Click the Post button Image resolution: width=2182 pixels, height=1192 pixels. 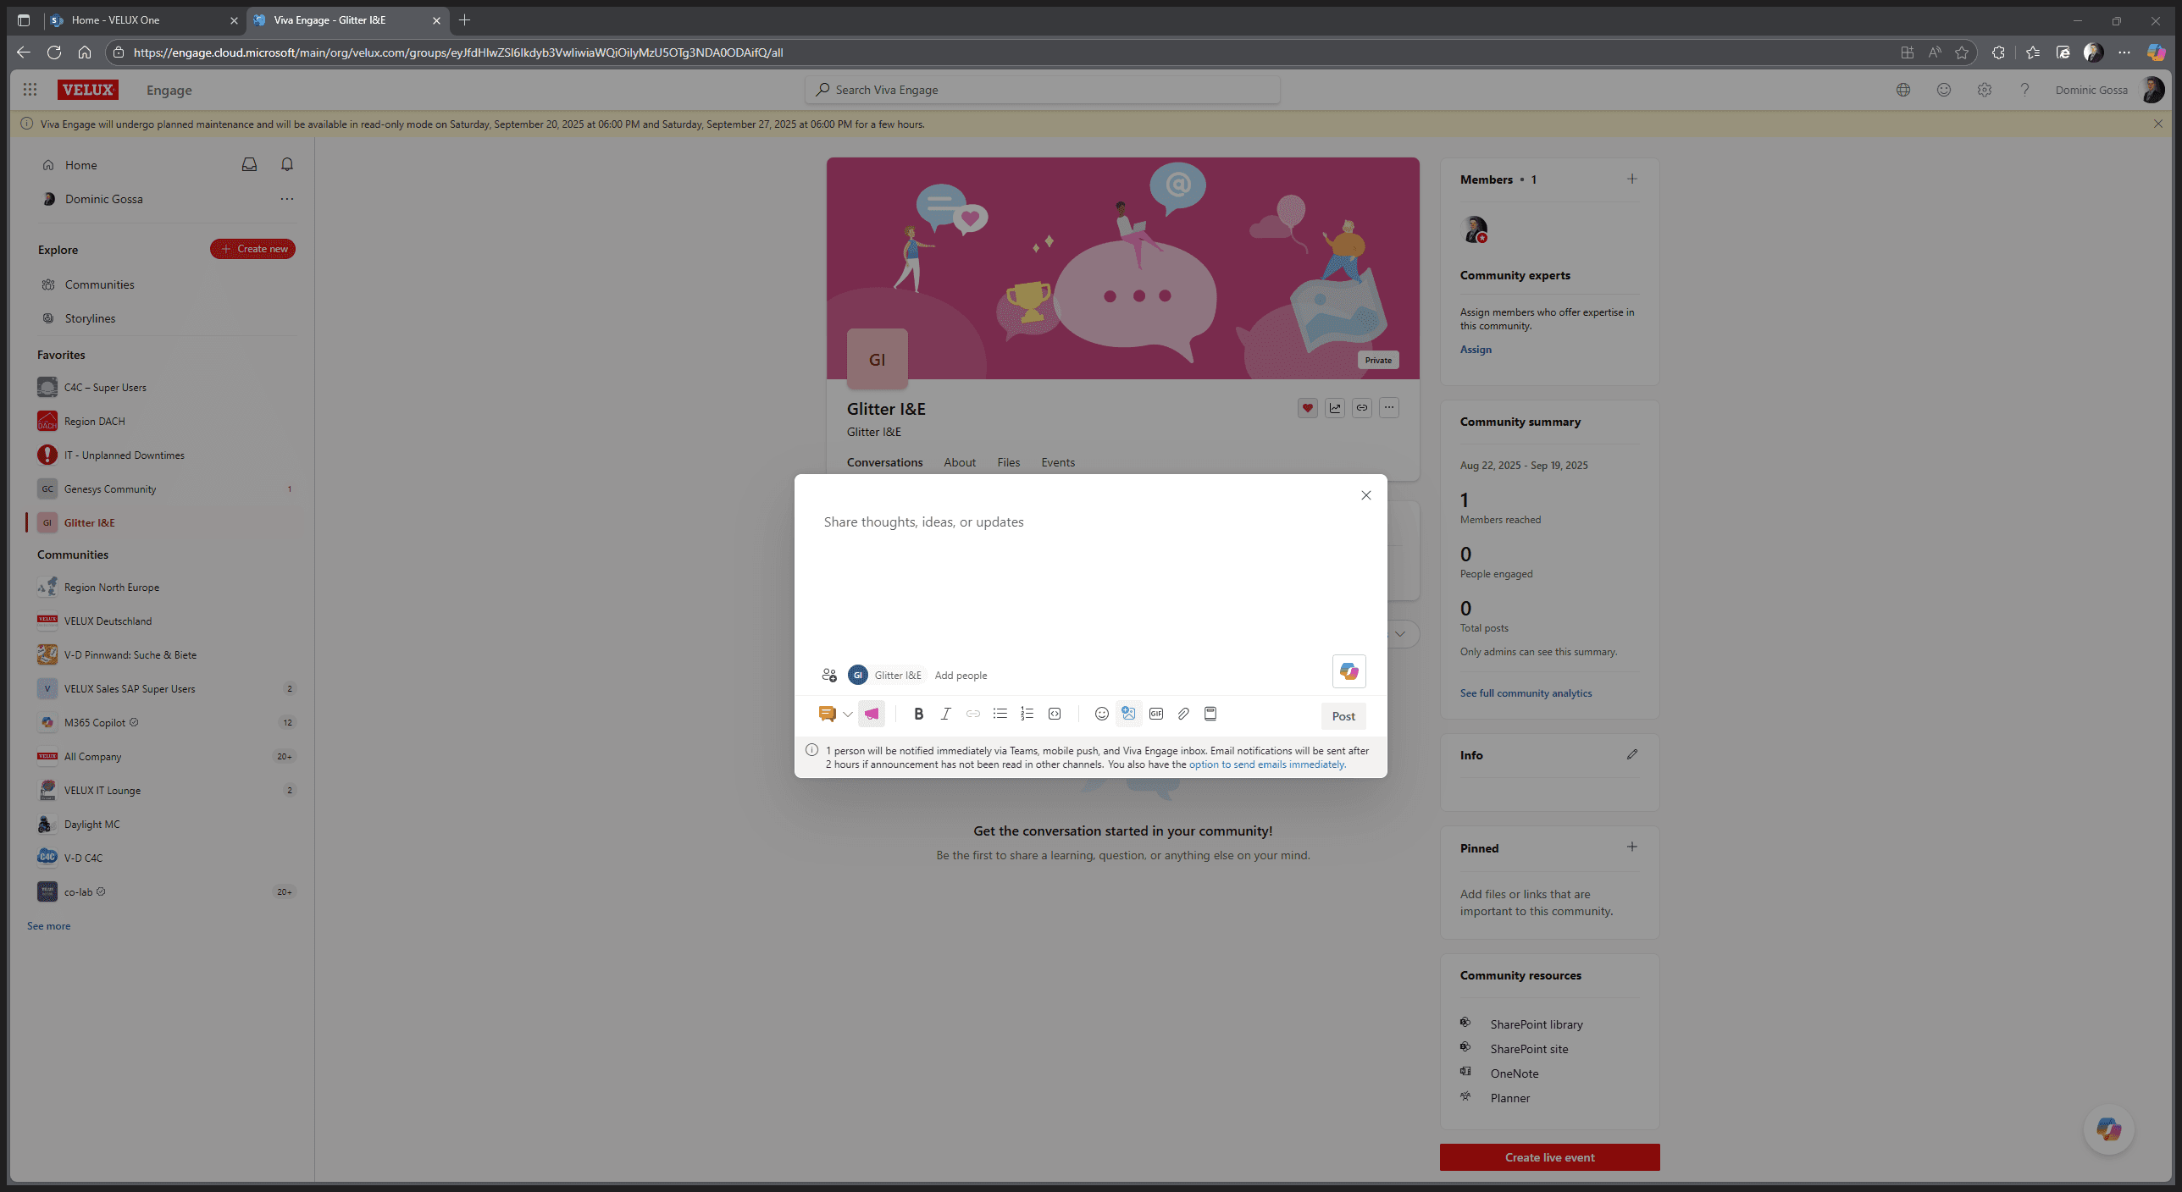tap(1343, 715)
